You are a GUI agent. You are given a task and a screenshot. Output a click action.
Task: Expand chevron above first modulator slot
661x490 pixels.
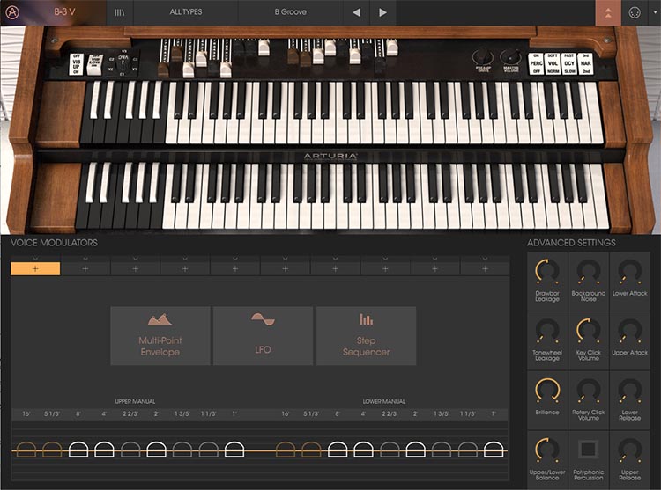pyautogui.click(x=35, y=259)
